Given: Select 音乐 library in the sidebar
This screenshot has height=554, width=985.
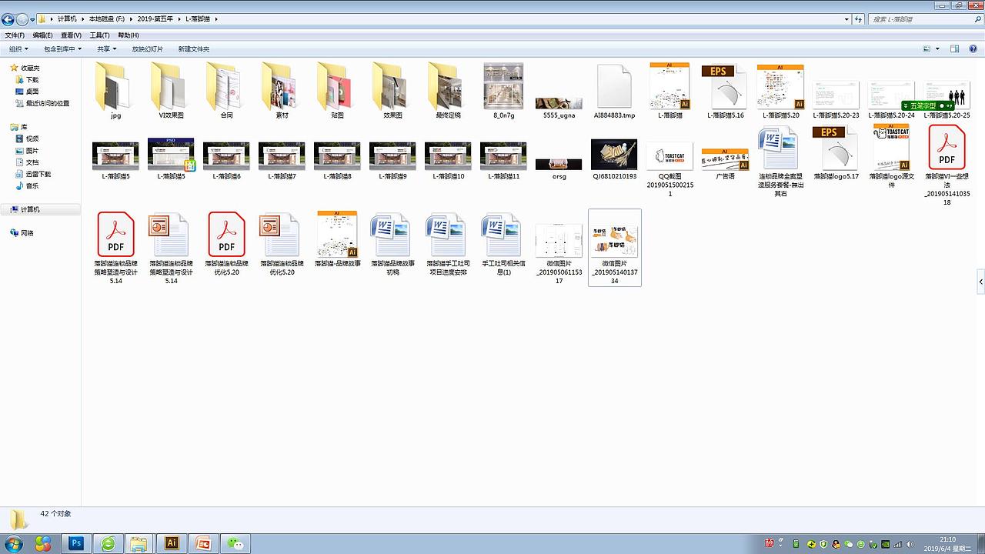Looking at the screenshot, I should pos(32,185).
